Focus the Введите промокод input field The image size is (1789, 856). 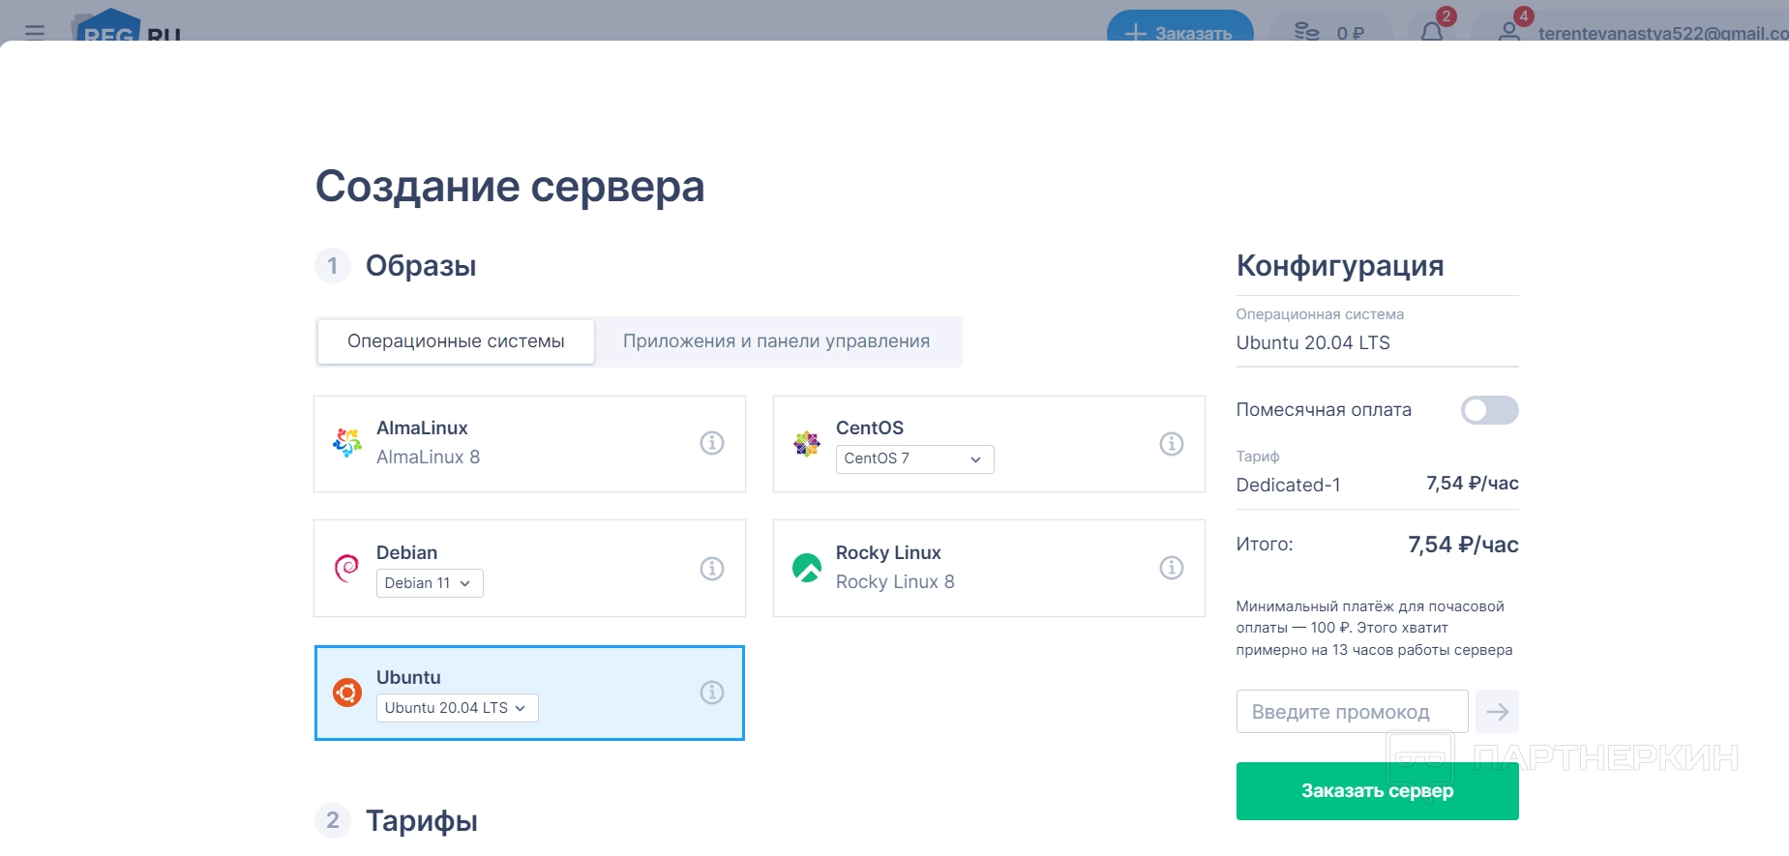1352,712
